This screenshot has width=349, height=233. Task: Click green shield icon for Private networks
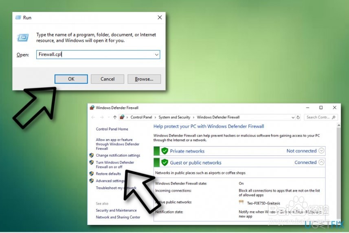(165, 151)
